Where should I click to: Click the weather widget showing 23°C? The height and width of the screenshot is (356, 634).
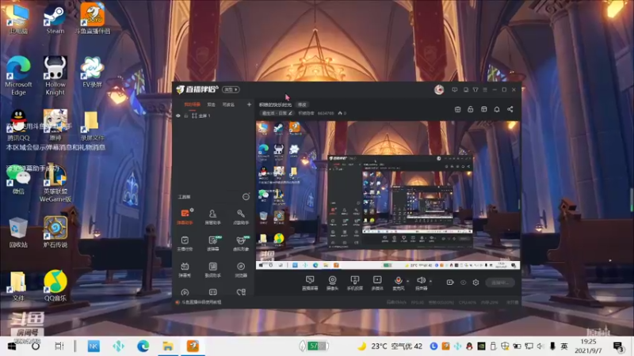click(x=390, y=347)
